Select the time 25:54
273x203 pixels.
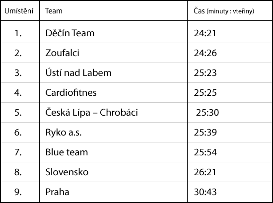click(205, 152)
